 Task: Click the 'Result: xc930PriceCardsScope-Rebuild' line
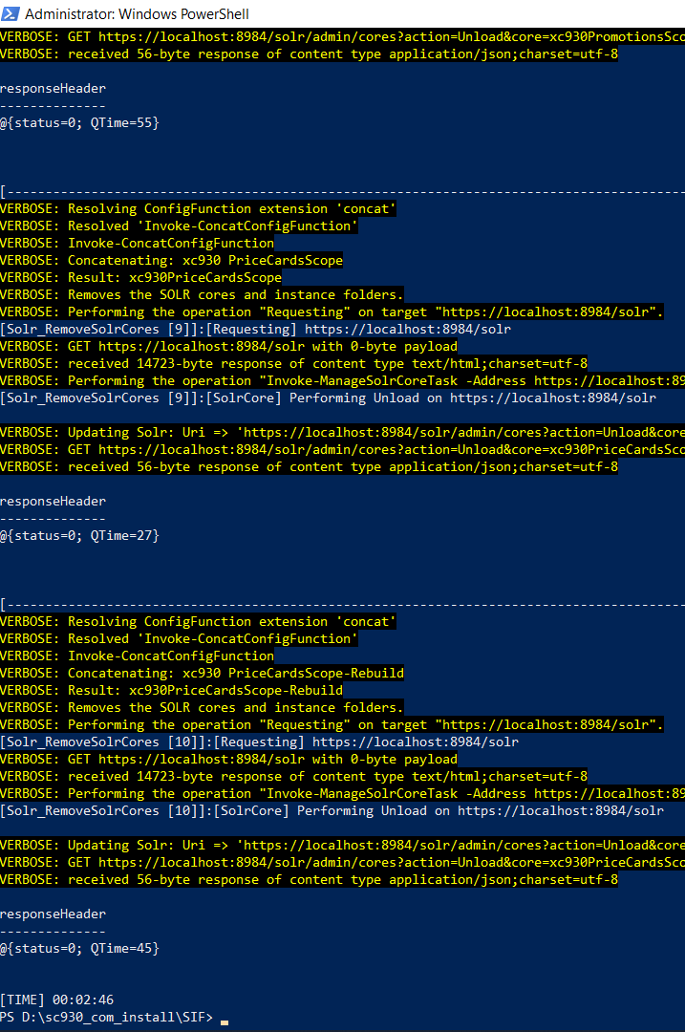pos(171,691)
